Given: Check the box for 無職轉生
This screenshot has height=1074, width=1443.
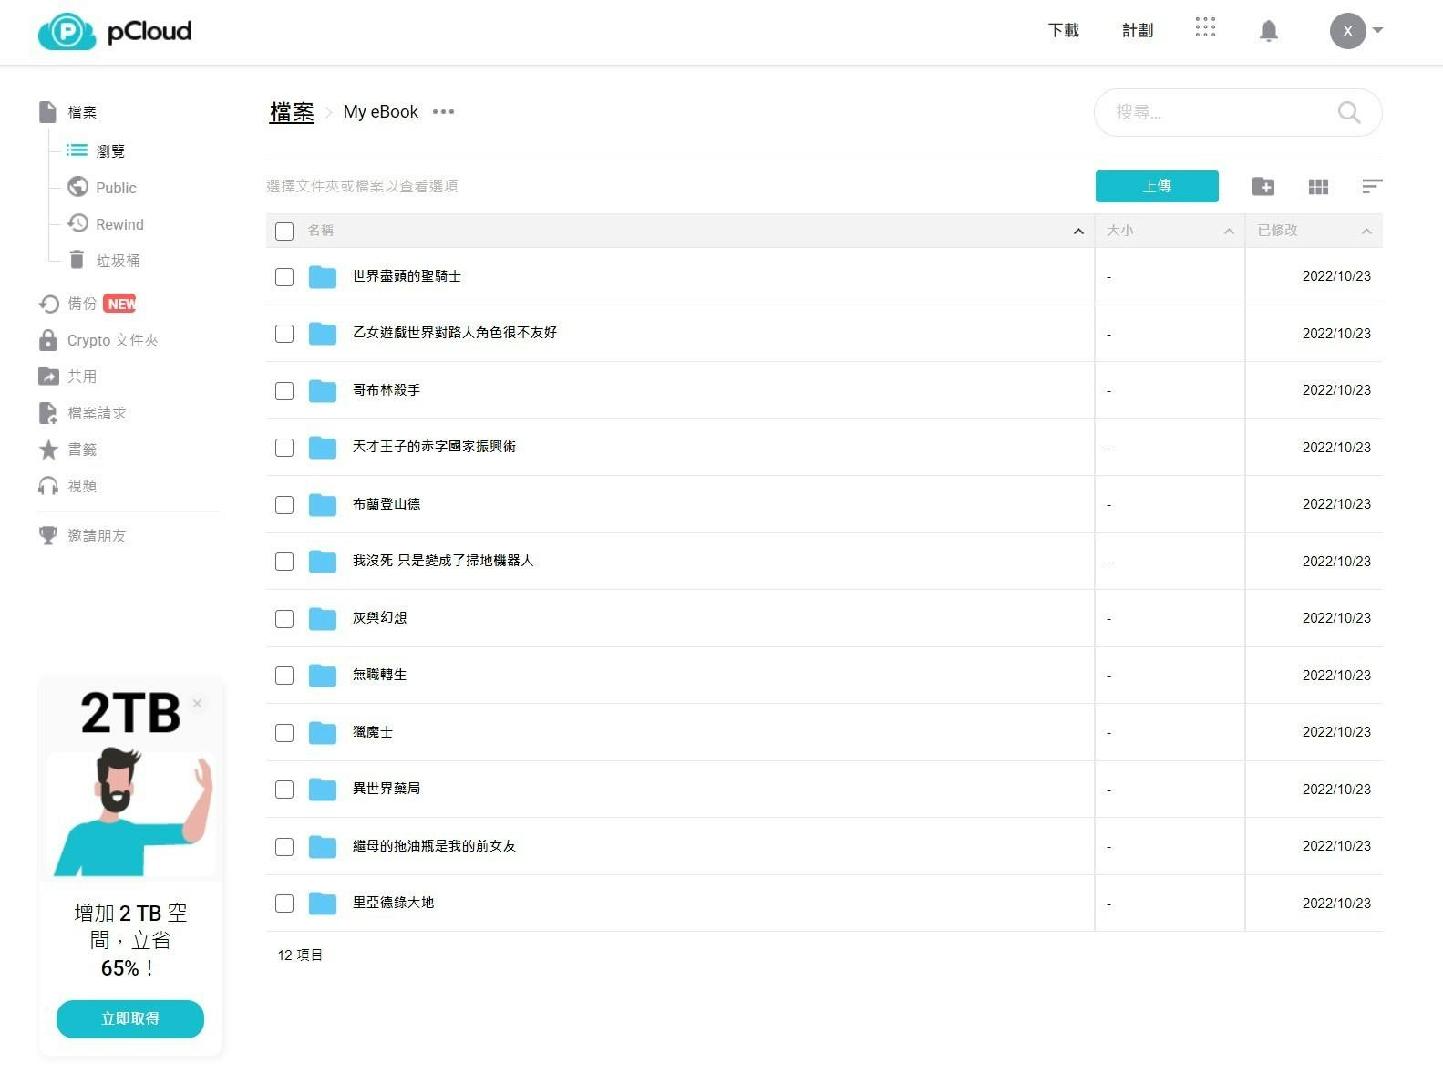Looking at the screenshot, I should [284, 676].
